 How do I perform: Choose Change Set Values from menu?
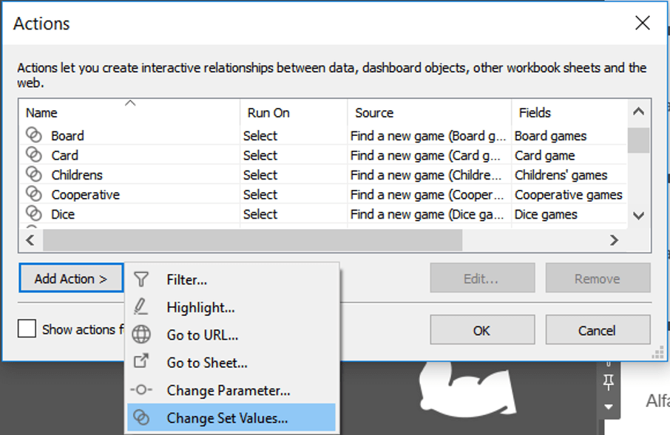(x=227, y=418)
